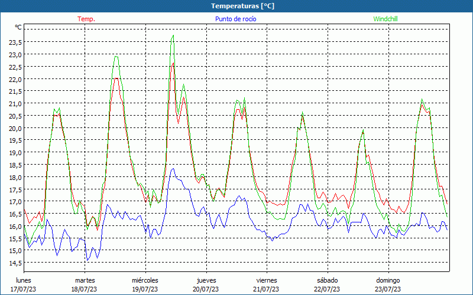Select the green Windchill legend label
This screenshot has height=295, width=473.
point(385,19)
